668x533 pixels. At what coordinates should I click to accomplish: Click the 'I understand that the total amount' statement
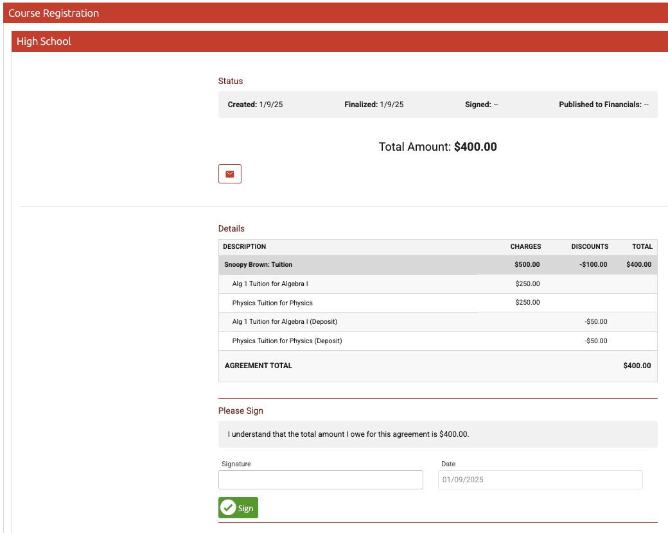click(x=348, y=434)
